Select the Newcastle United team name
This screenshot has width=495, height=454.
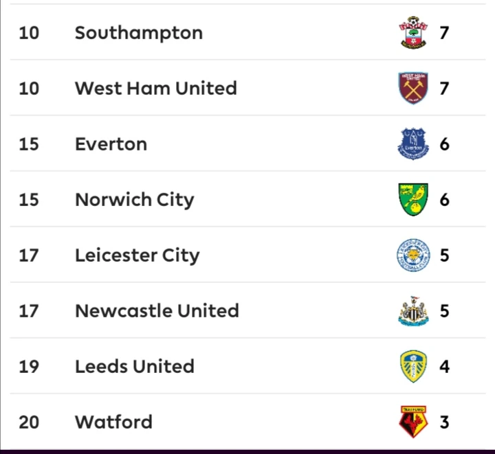[x=157, y=310]
